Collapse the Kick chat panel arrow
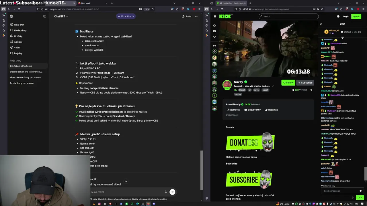Screen dimensions: 367x206 pos(321,24)
